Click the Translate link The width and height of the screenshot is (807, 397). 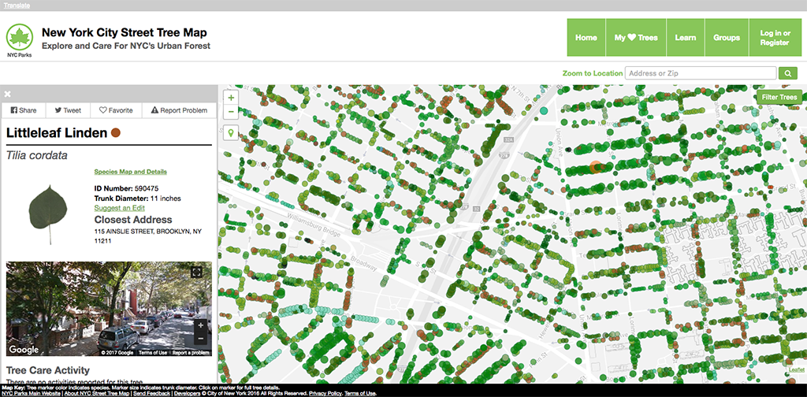[17, 6]
